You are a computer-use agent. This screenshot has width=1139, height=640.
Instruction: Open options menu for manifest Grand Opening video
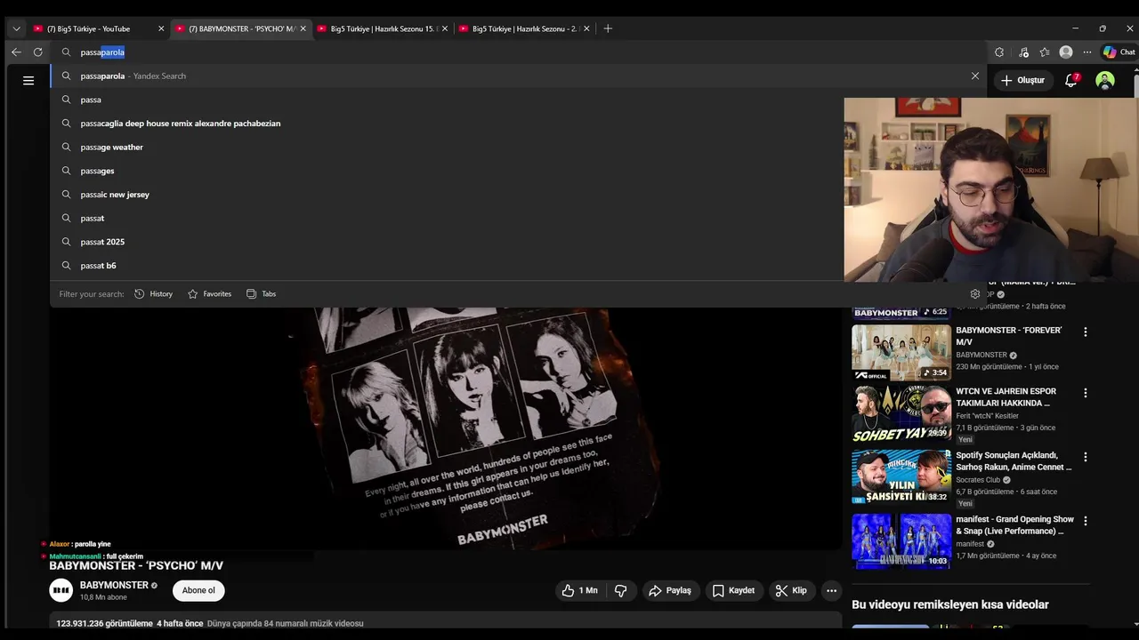[1085, 521]
